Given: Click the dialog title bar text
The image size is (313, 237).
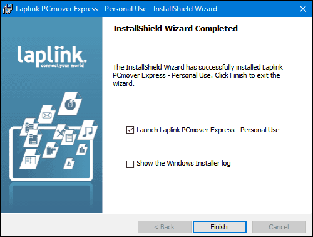Looking at the screenshot, I should click(116, 9).
